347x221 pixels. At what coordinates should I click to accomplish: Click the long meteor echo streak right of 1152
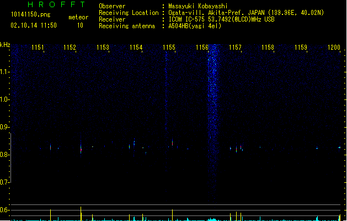click(x=81, y=146)
